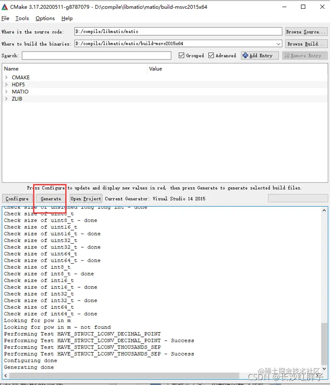This screenshot has width=330, height=385.
Task: Click the Remove Entry button
Action: (305, 56)
